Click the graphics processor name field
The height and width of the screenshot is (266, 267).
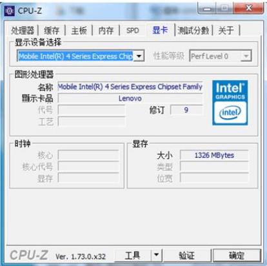pos(130,87)
